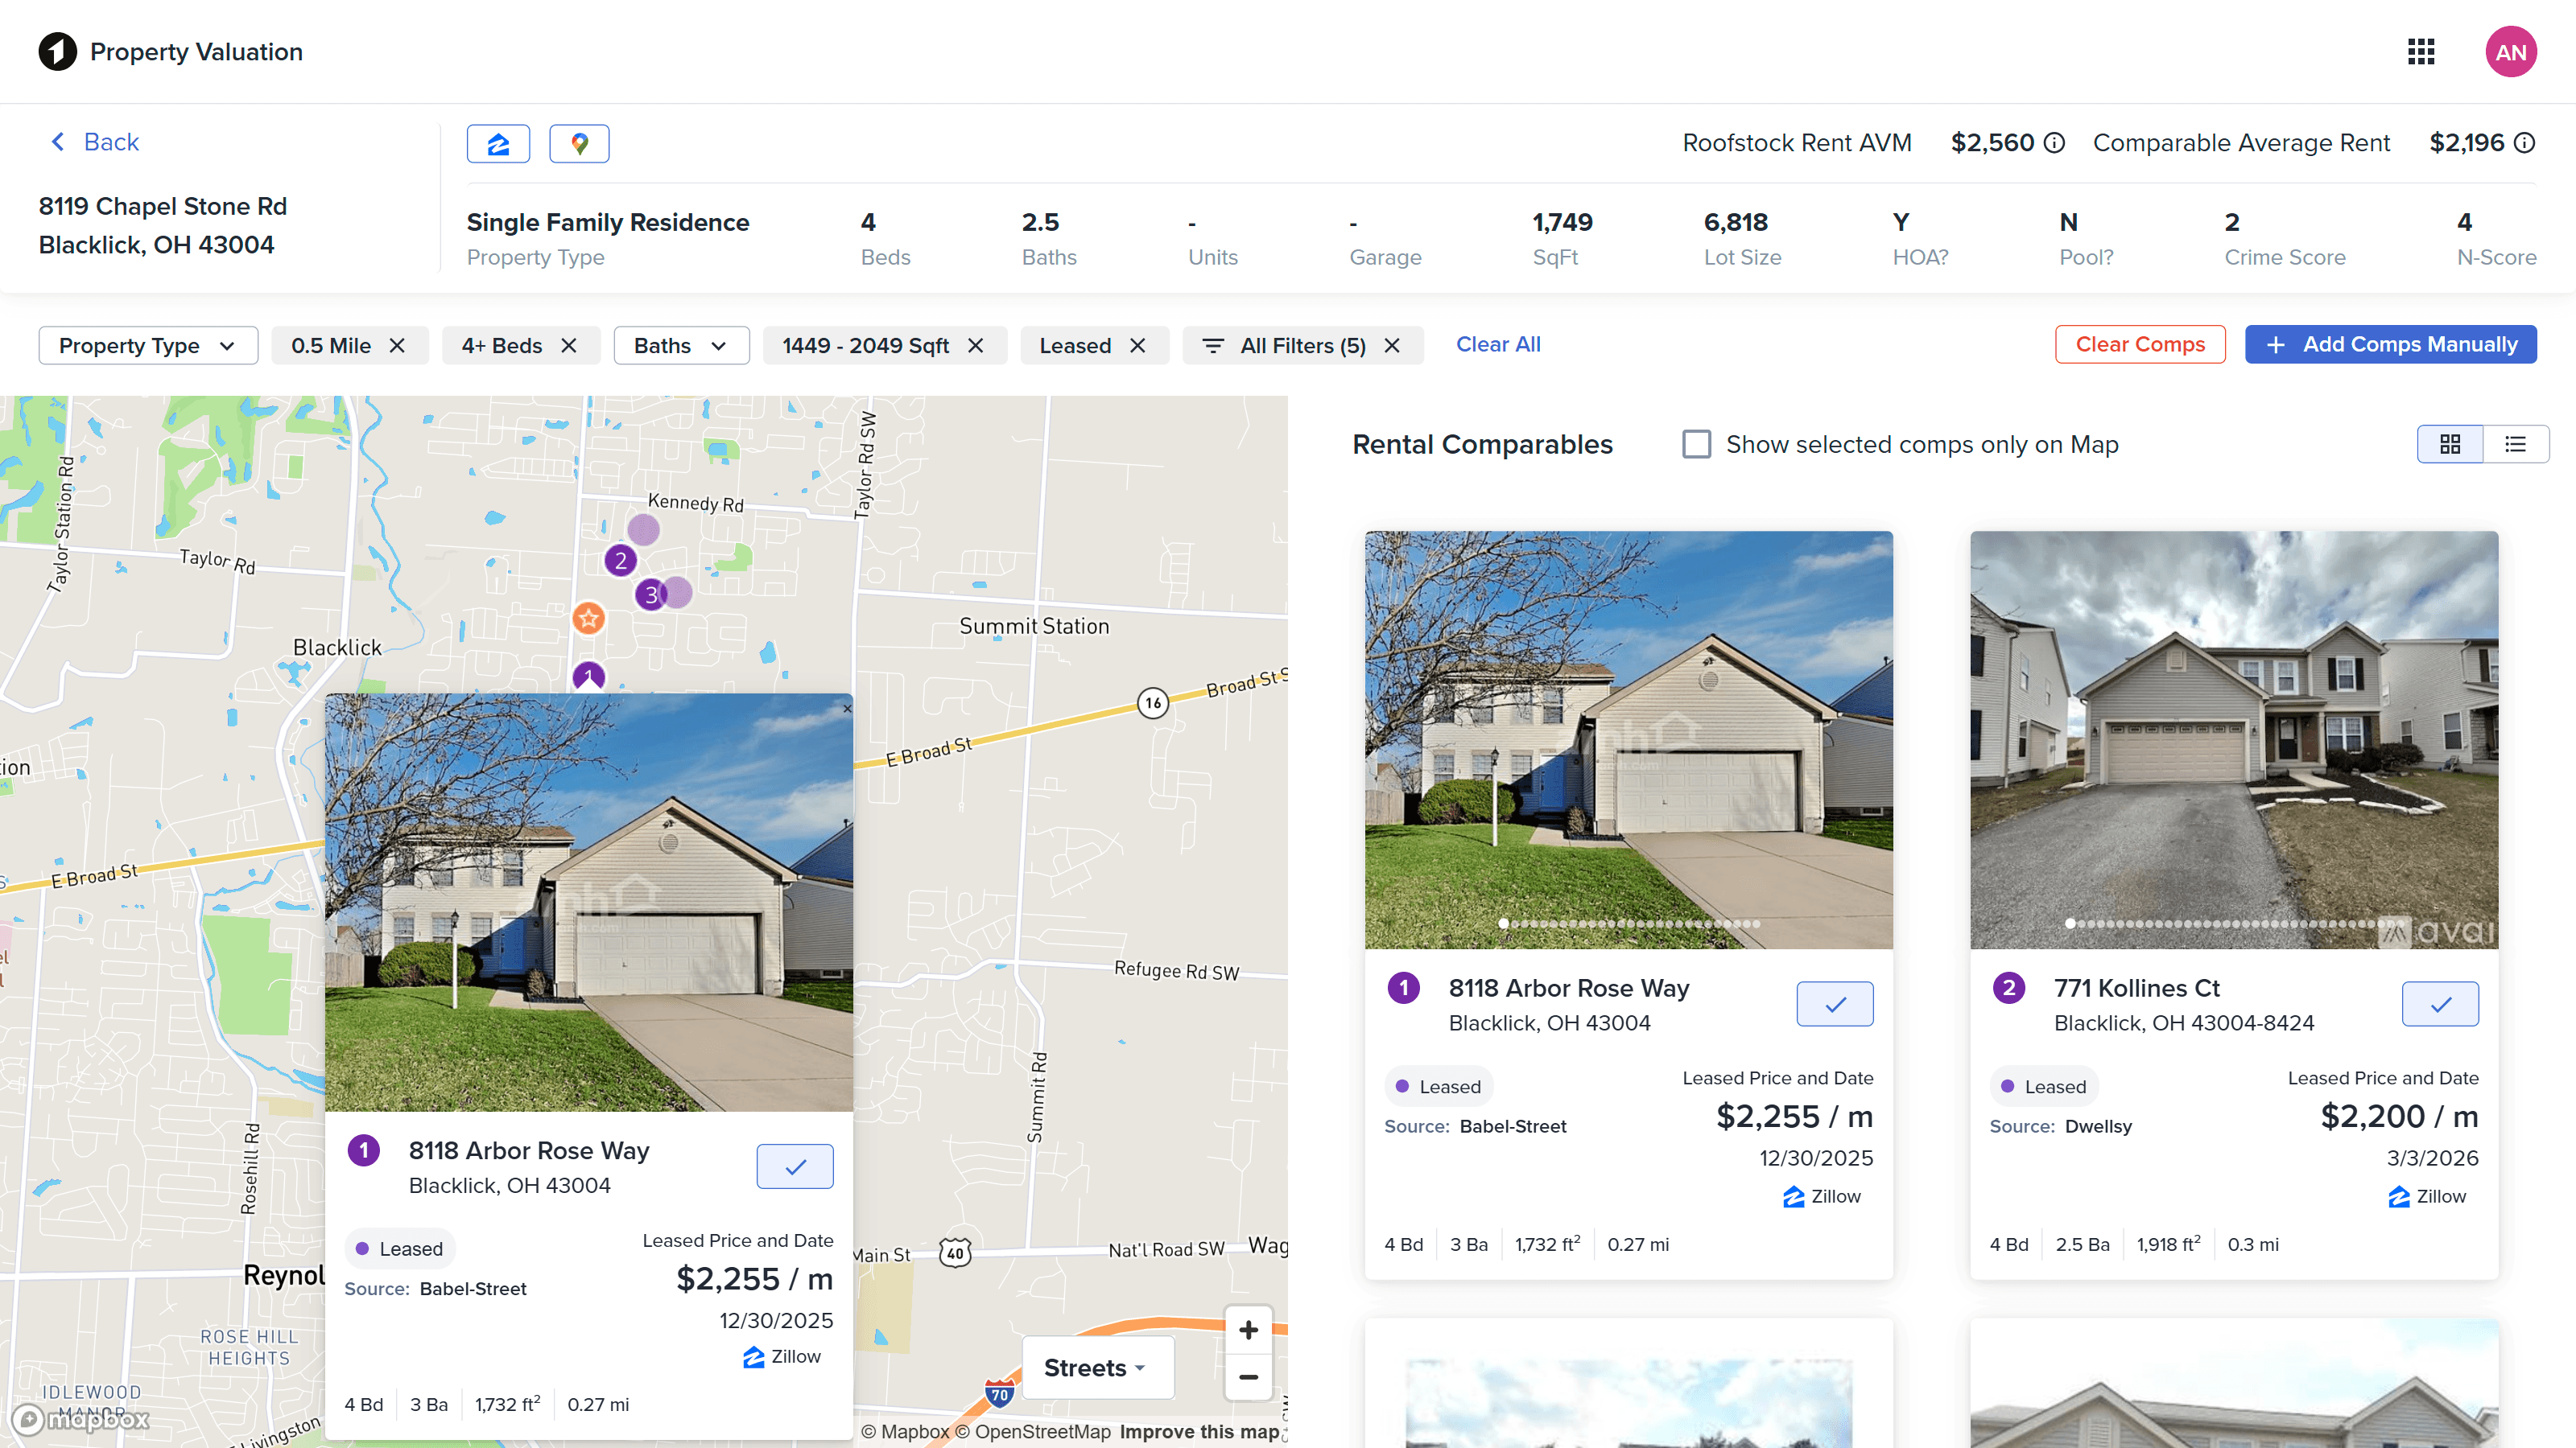This screenshot has width=2576, height=1448.
Task: Open the apps grid menu
Action: pos(2421,51)
